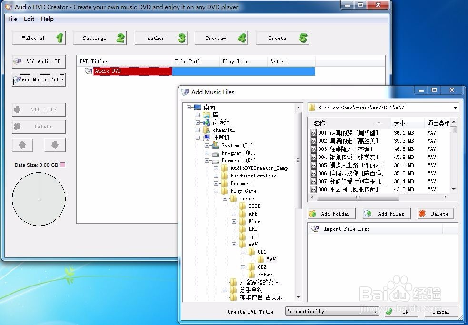Switch to step 2 Settings
The image size is (468, 325).
point(100,38)
